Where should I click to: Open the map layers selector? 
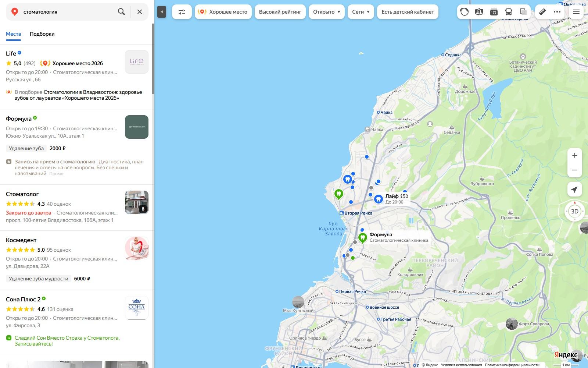(x=523, y=12)
